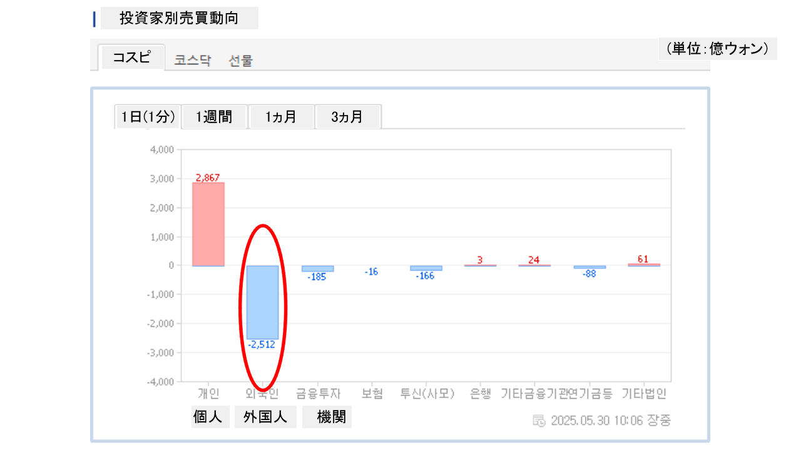Choose the 1ヵ月 period tab

pyautogui.click(x=281, y=117)
